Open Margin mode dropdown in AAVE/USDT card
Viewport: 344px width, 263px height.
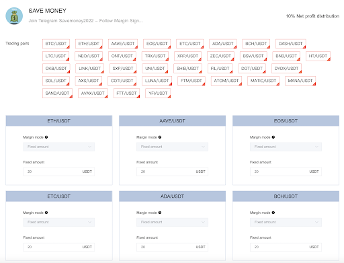(x=172, y=147)
